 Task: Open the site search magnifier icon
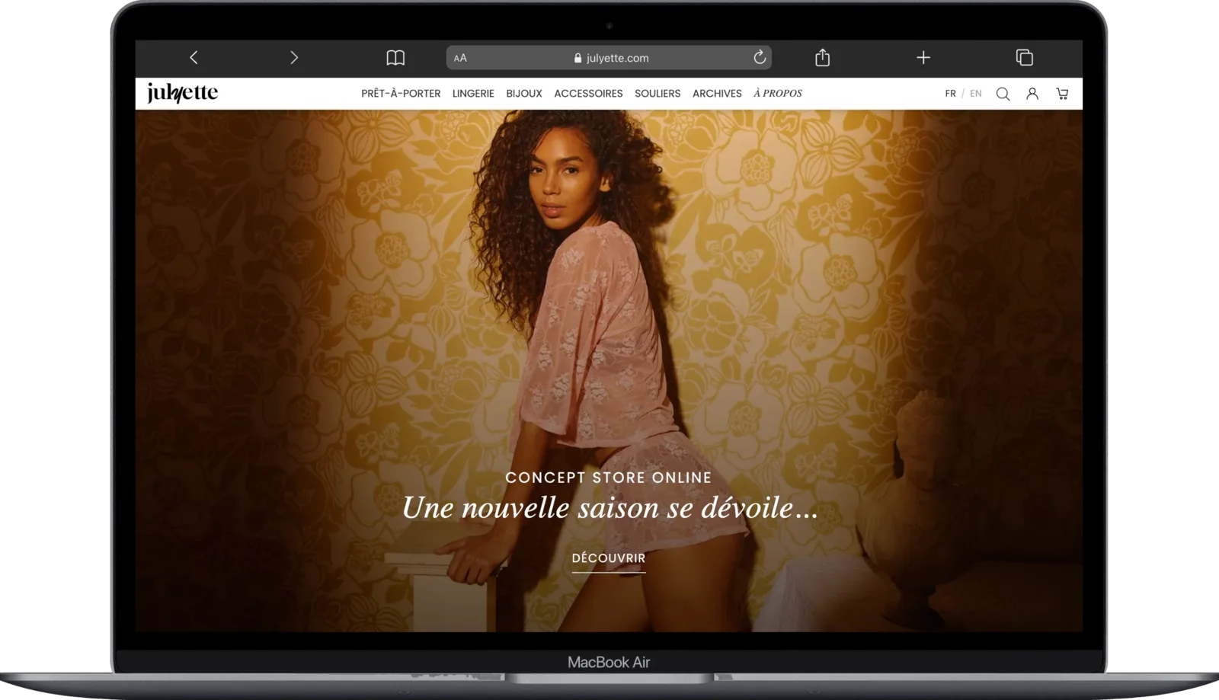(1003, 94)
